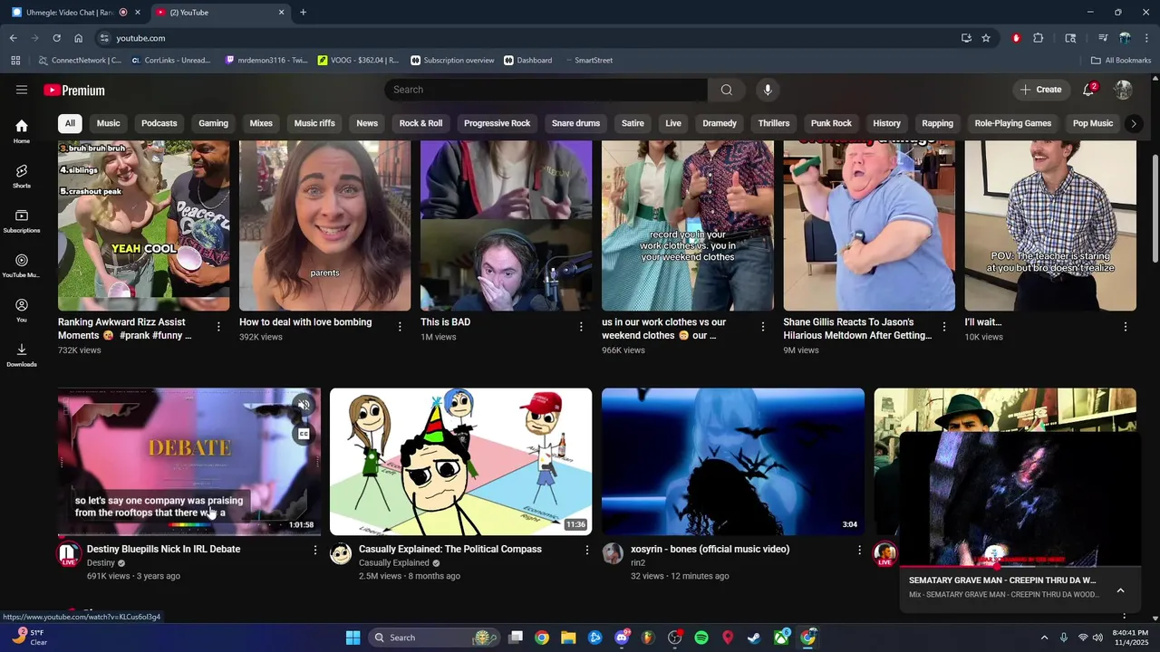The height and width of the screenshot is (652, 1160).
Task: Click the Create button
Action: [x=1040, y=90]
